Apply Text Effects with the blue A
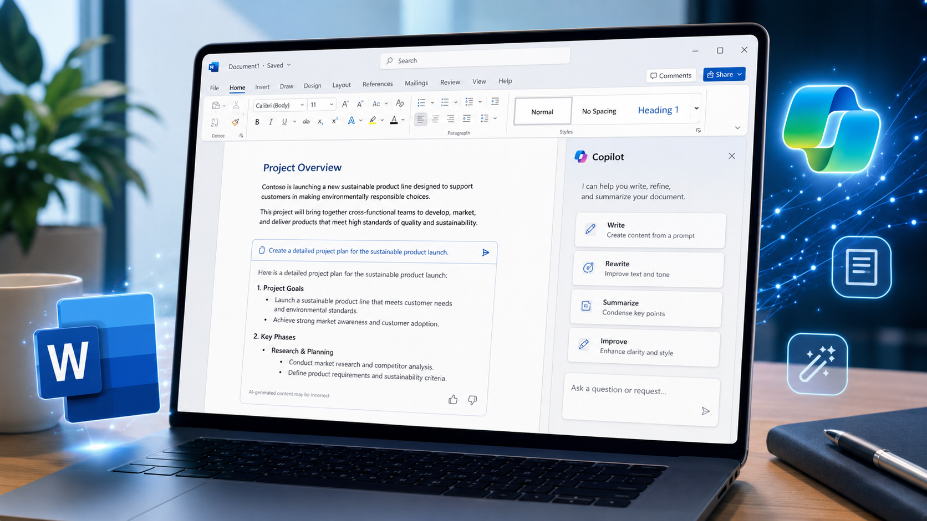Image resolution: width=927 pixels, height=521 pixels. click(x=352, y=121)
